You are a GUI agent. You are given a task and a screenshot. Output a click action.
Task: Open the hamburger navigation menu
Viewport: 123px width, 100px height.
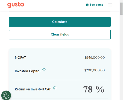pyautogui.click(x=110, y=5)
